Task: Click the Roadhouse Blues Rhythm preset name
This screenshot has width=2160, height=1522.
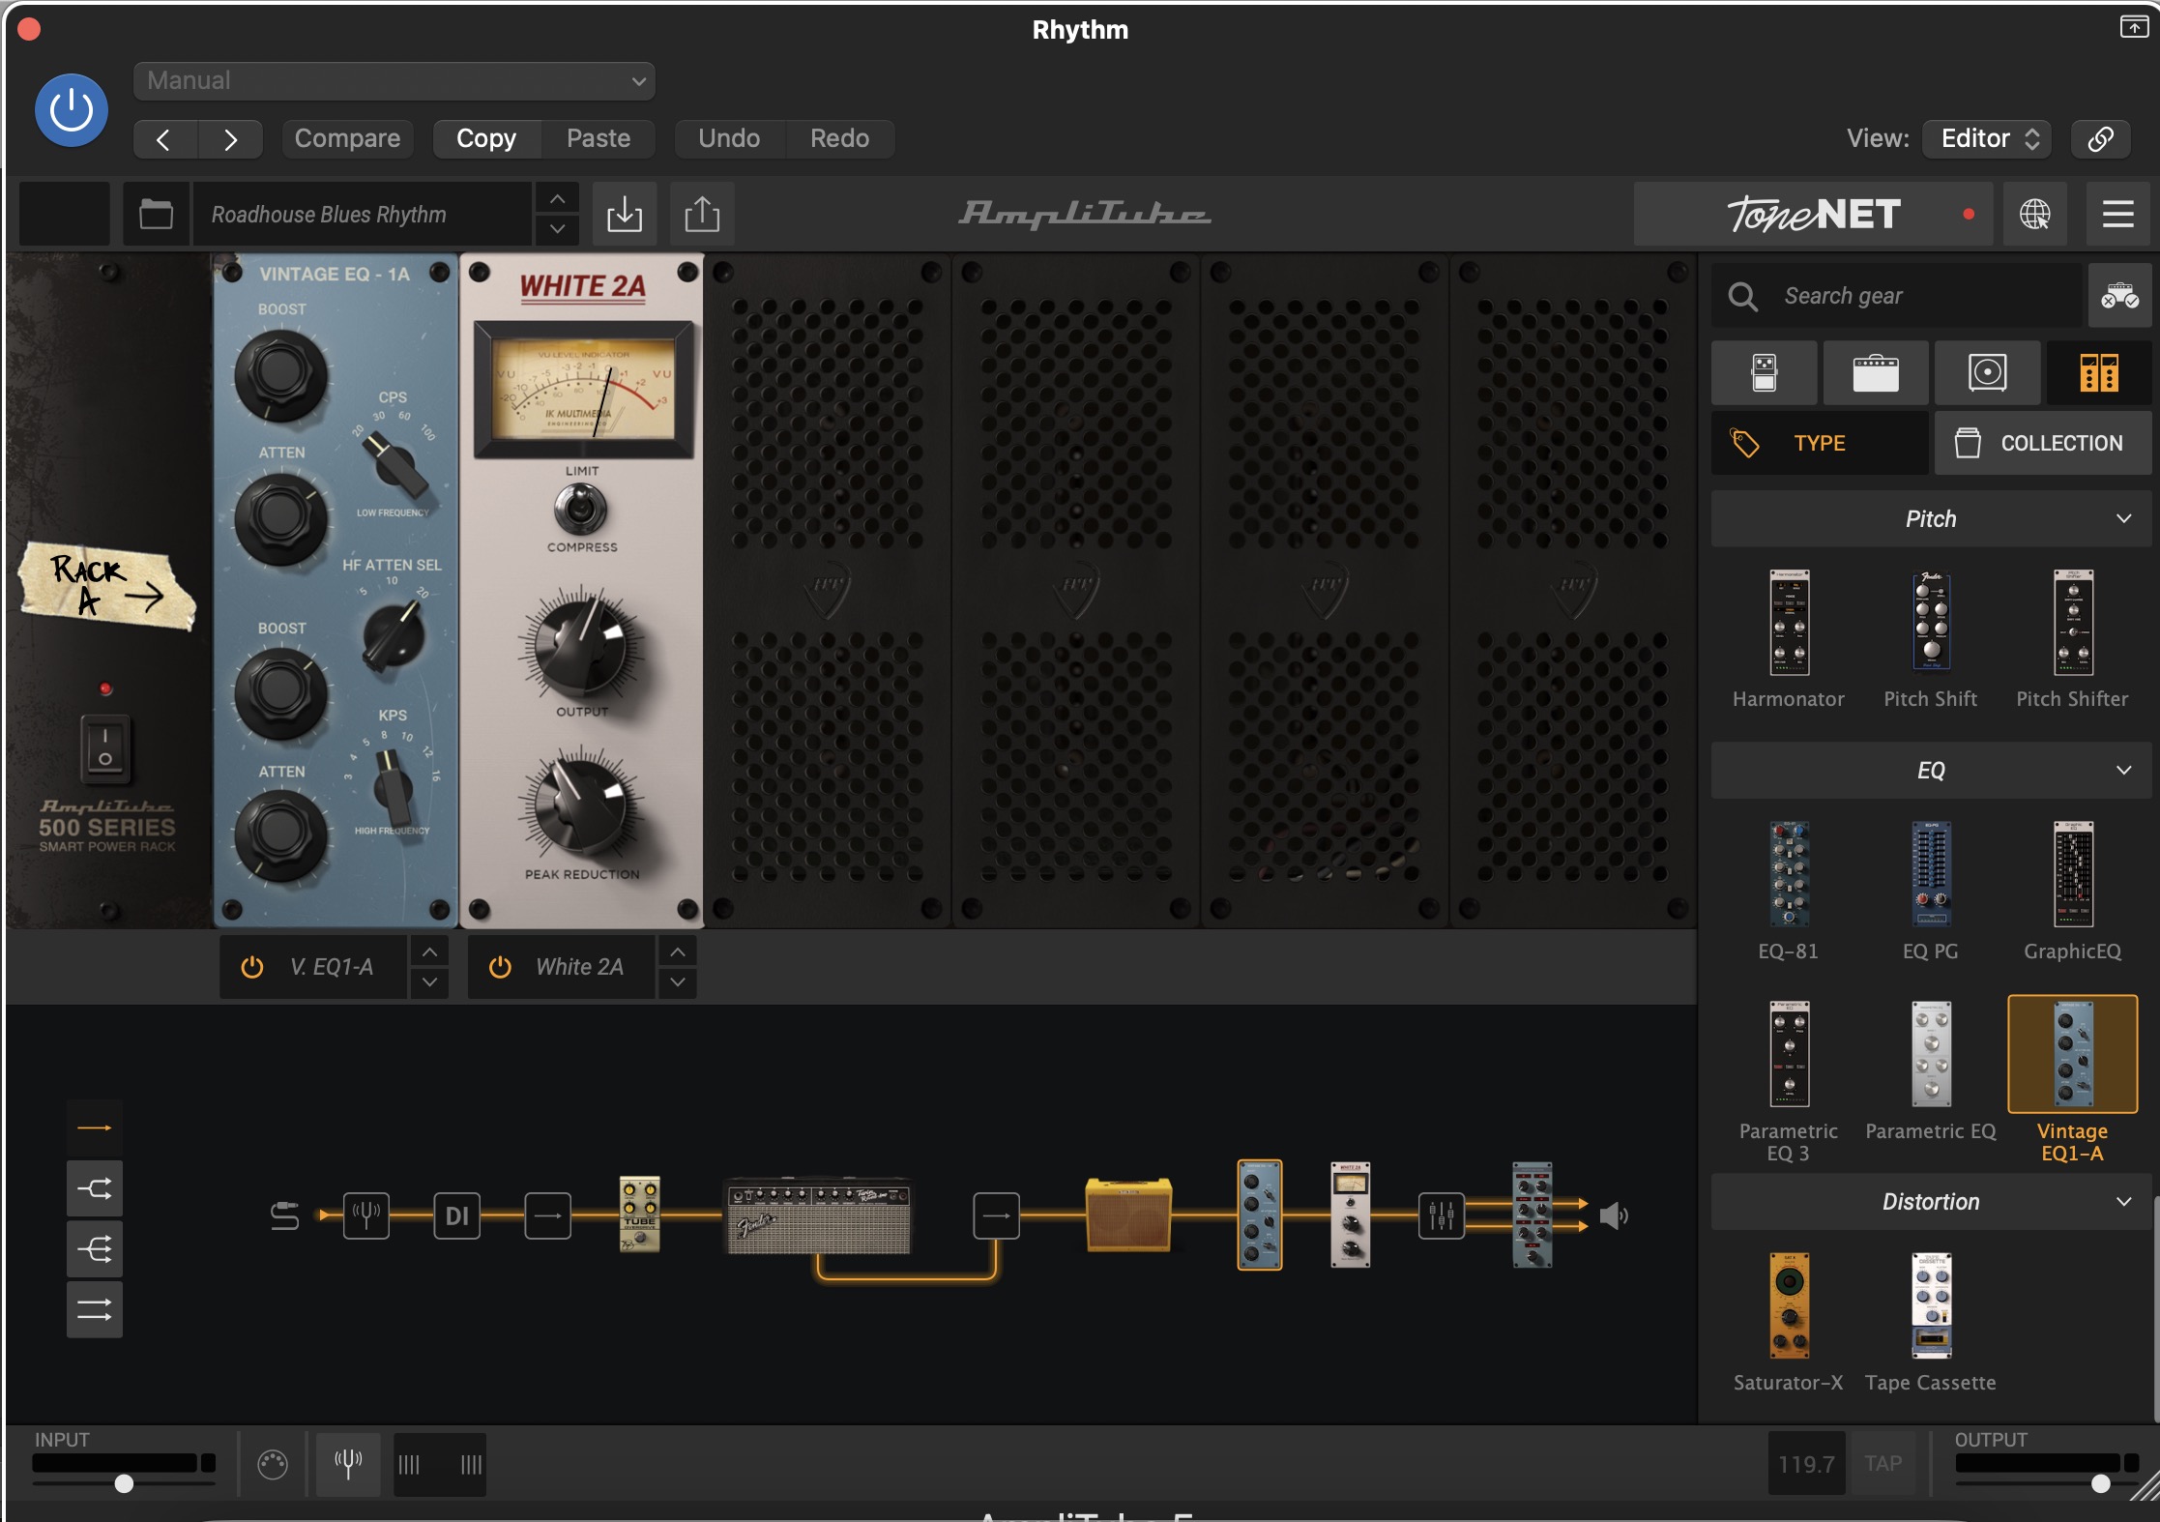Action: [x=363, y=214]
